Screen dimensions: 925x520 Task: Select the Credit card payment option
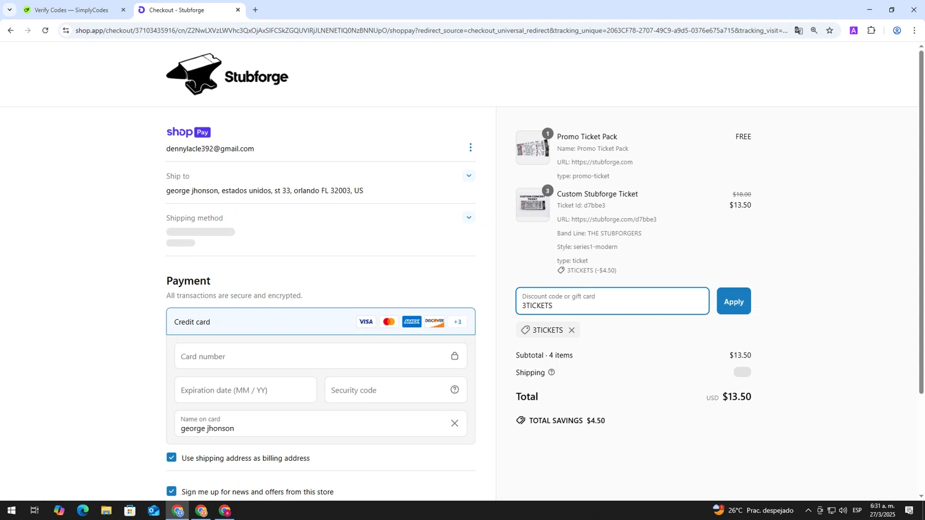coord(321,322)
